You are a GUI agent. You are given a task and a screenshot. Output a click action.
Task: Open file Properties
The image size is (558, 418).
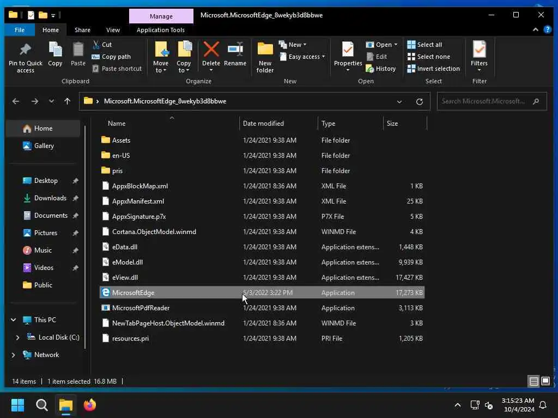[x=348, y=56]
